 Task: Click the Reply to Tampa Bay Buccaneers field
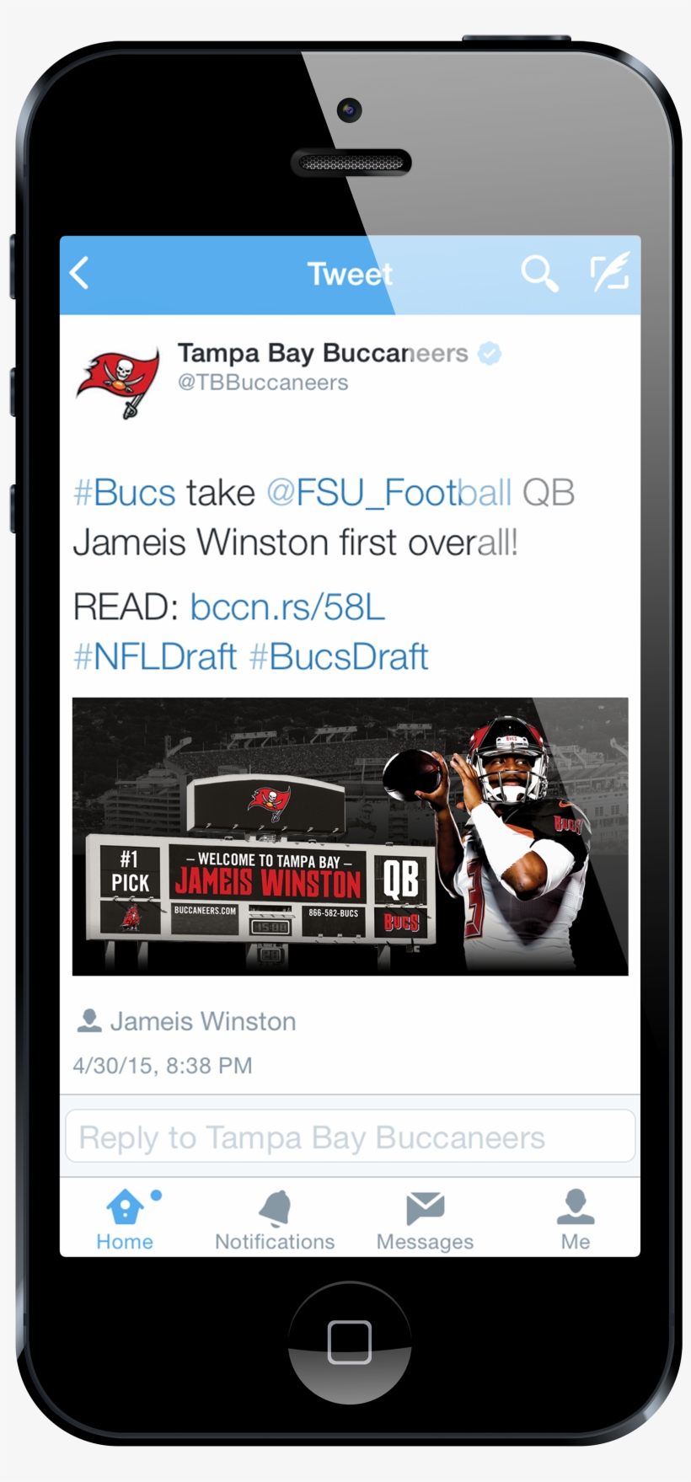(350, 1136)
